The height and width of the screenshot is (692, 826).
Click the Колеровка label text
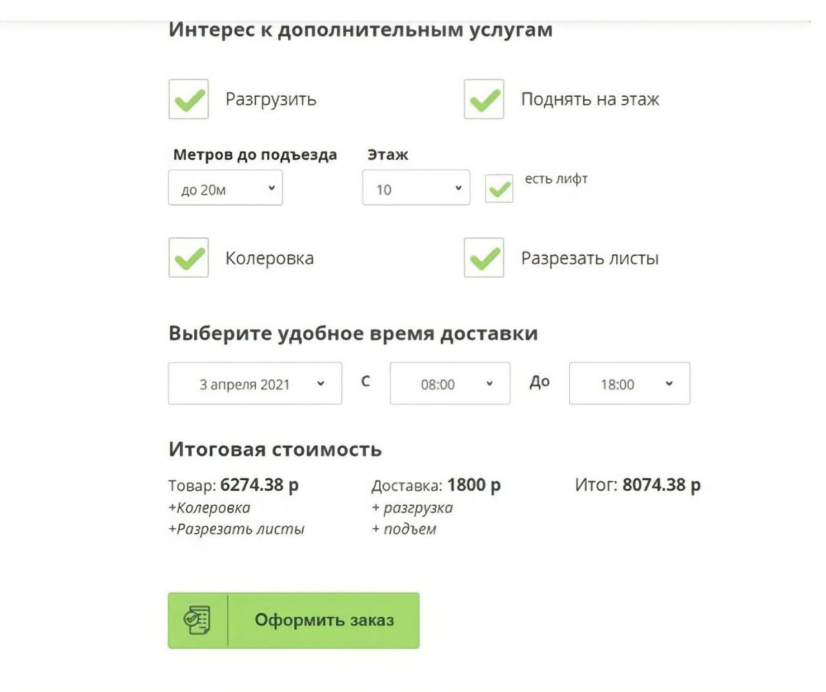click(x=269, y=259)
